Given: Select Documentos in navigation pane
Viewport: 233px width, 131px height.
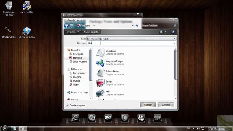Looking at the screenshot, I should click(x=79, y=73).
